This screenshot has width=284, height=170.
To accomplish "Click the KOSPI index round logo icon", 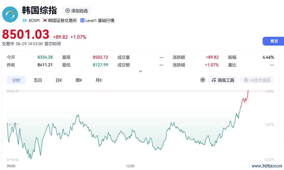I will click(x=10, y=14).
